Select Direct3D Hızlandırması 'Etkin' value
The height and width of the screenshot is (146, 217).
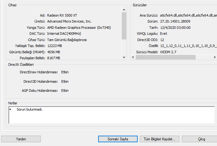pos(65,81)
